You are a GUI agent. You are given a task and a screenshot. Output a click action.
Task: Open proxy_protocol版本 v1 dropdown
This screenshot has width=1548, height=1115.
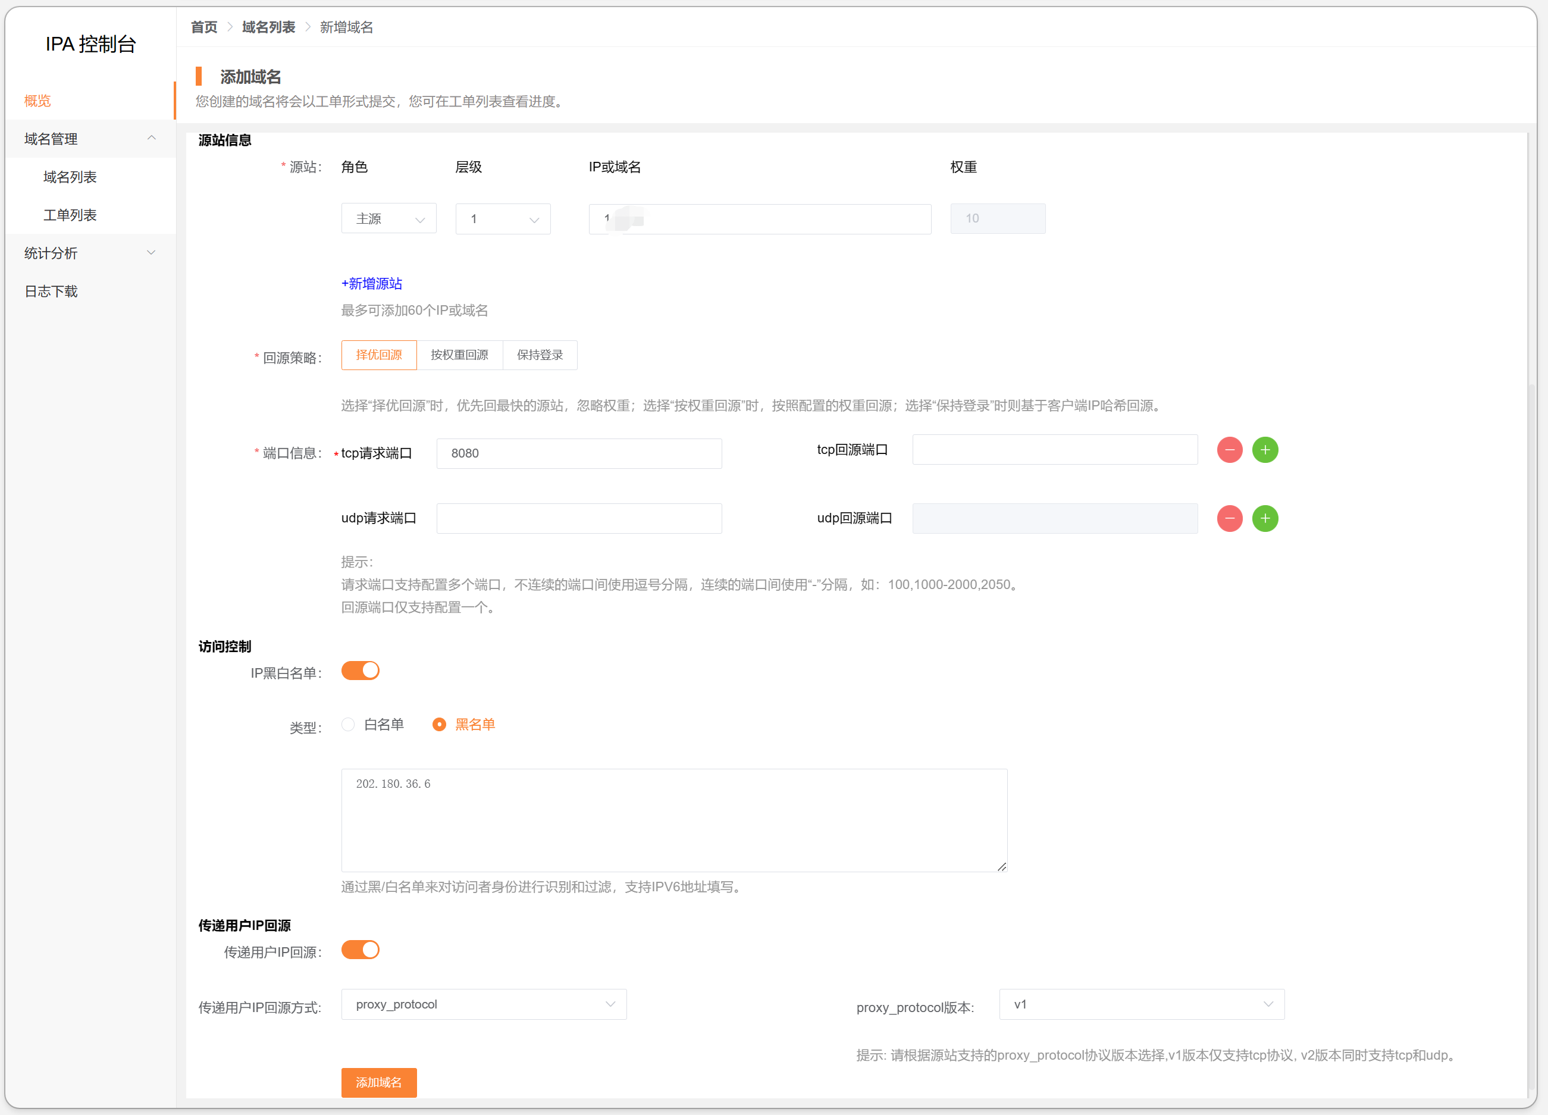tap(1141, 1004)
